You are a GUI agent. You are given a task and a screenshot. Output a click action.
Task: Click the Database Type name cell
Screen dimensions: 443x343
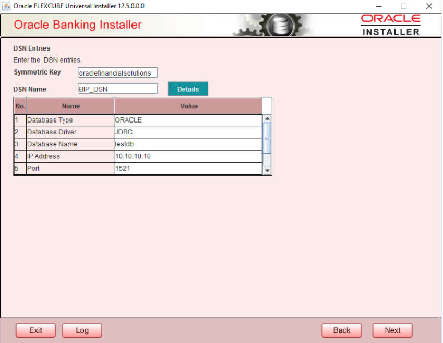point(70,120)
